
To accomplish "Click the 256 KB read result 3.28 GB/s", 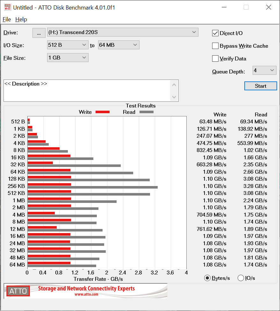I will 255,186.
